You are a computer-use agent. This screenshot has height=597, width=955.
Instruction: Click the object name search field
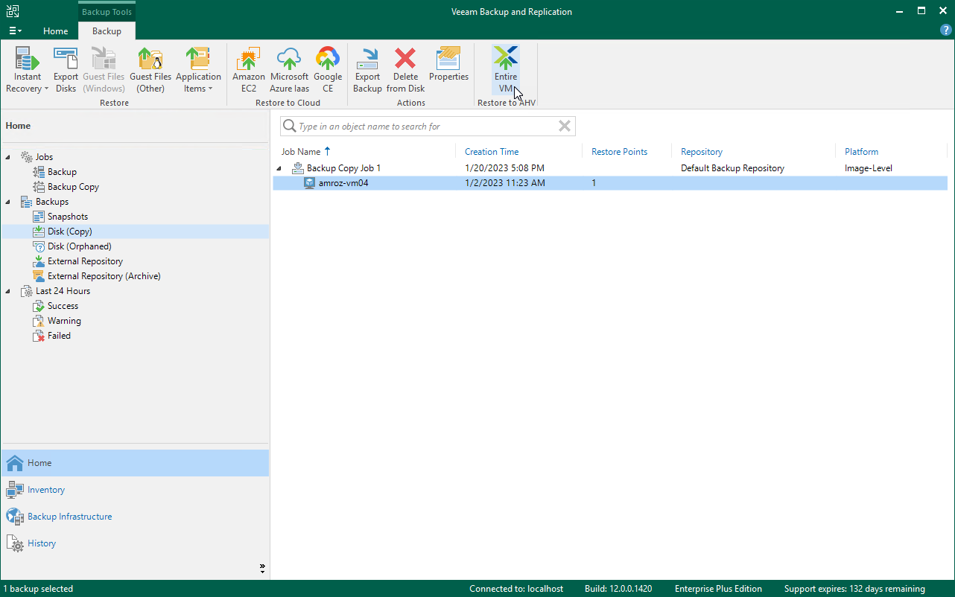(427, 126)
